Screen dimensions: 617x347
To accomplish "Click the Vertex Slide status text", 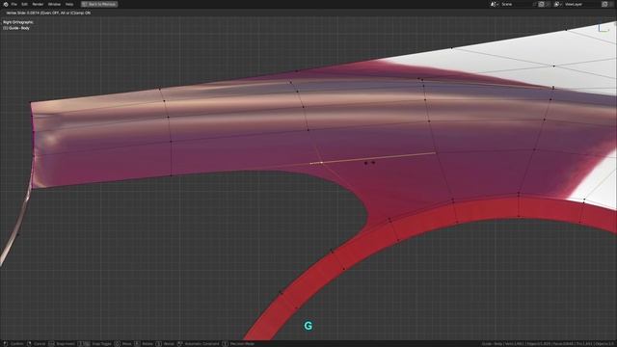I will tap(48, 13).
